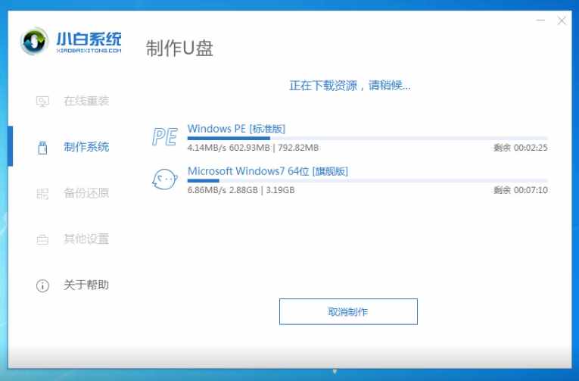
Task: Click the 取消制作 button
Action: [x=348, y=311]
